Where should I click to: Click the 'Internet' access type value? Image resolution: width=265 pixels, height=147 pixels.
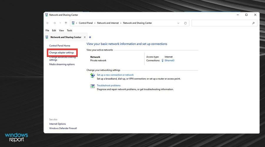click(x=168, y=57)
